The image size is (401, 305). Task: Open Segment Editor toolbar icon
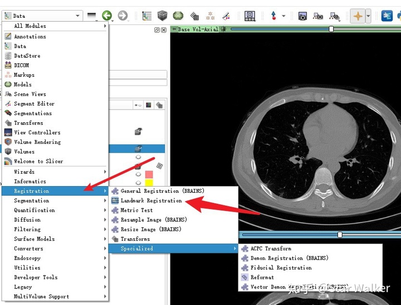click(x=226, y=16)
